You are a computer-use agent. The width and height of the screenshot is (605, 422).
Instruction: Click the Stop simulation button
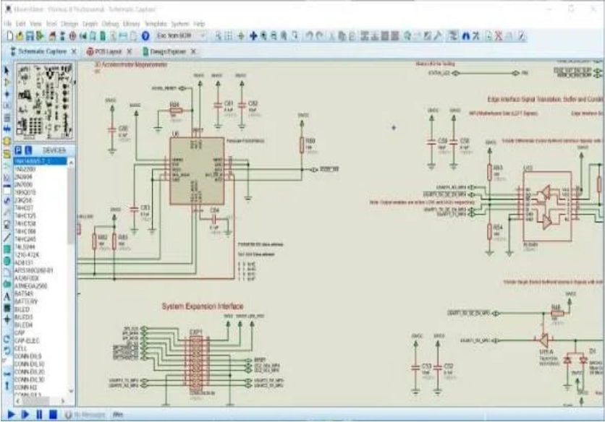(x=54, y=415)
